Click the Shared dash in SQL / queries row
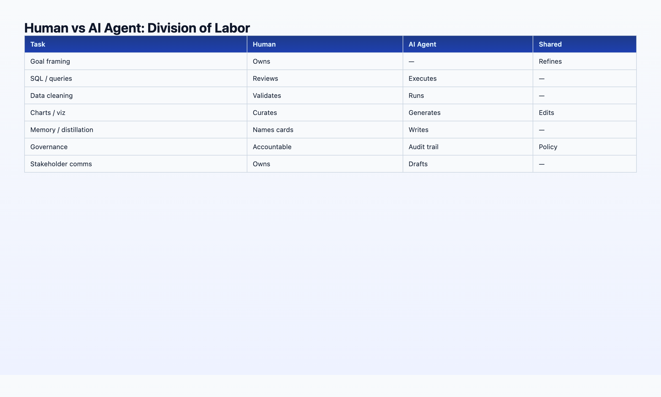 coord(542,79)
